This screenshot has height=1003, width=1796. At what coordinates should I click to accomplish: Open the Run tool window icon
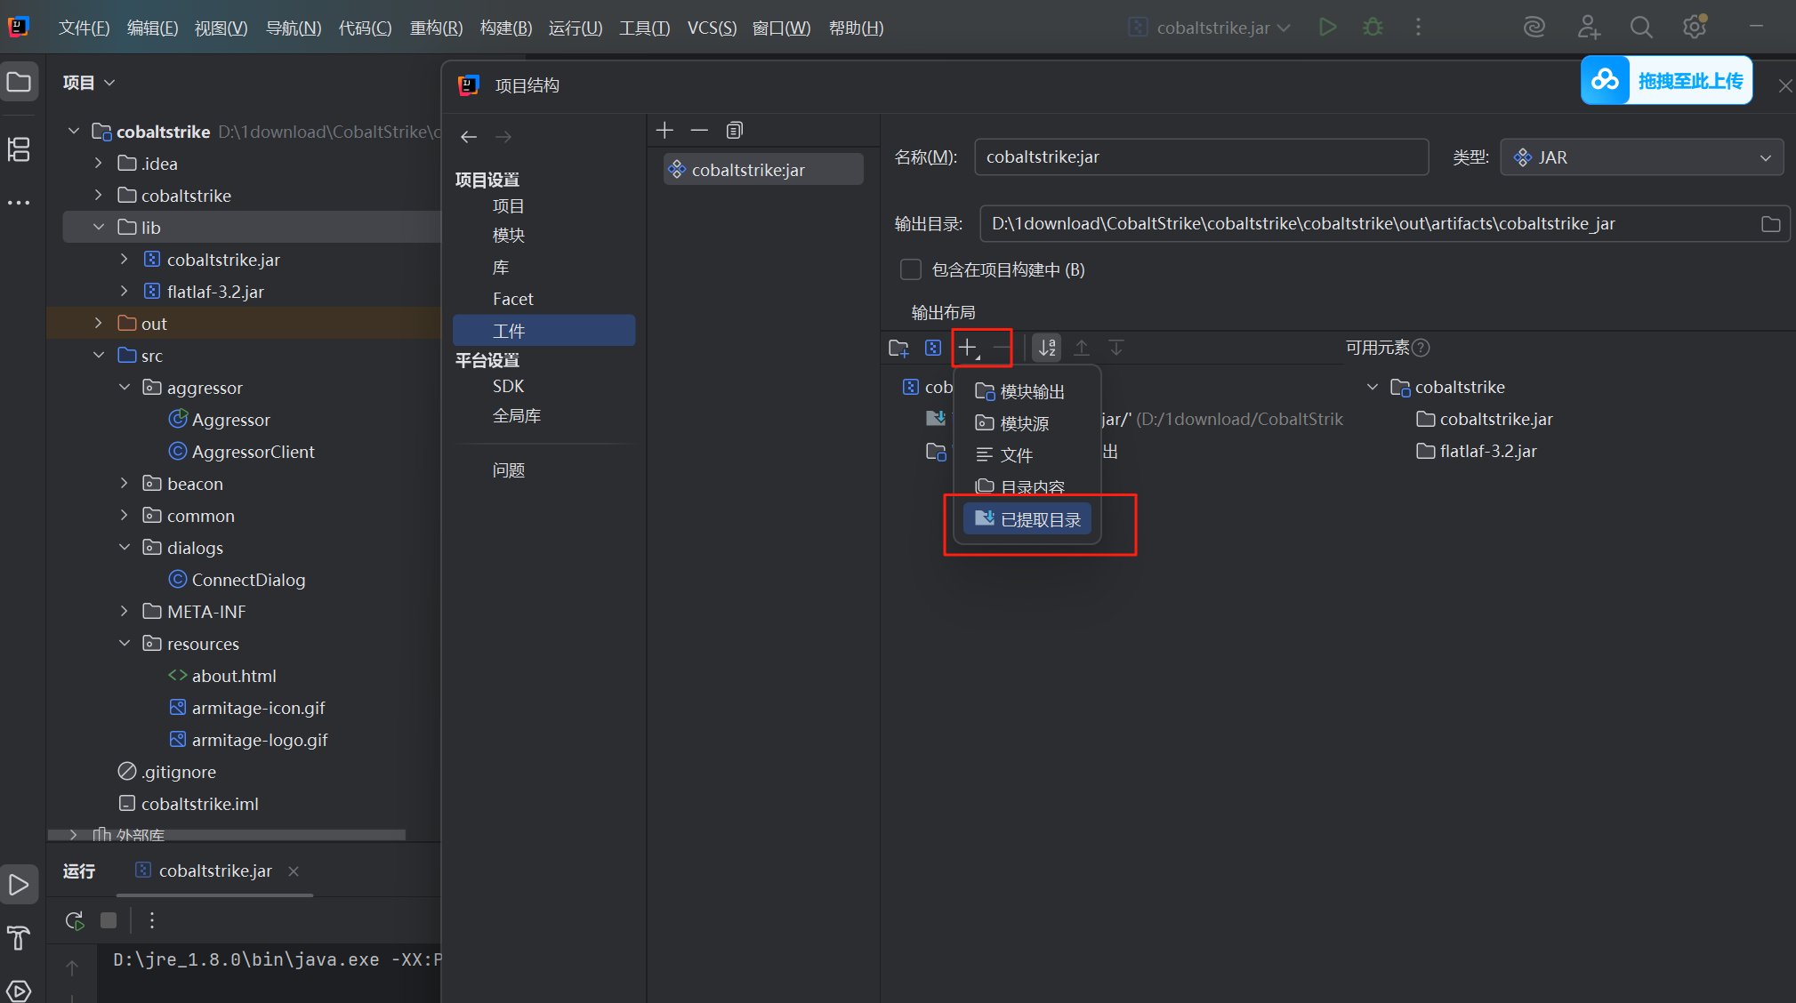pos(19,885)
